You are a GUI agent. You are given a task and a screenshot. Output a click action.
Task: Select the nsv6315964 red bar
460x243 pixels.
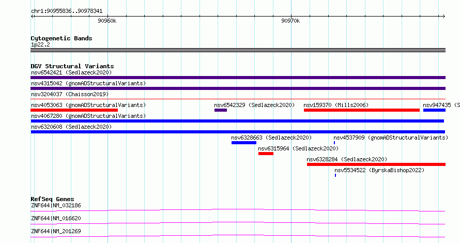point(266,154)
